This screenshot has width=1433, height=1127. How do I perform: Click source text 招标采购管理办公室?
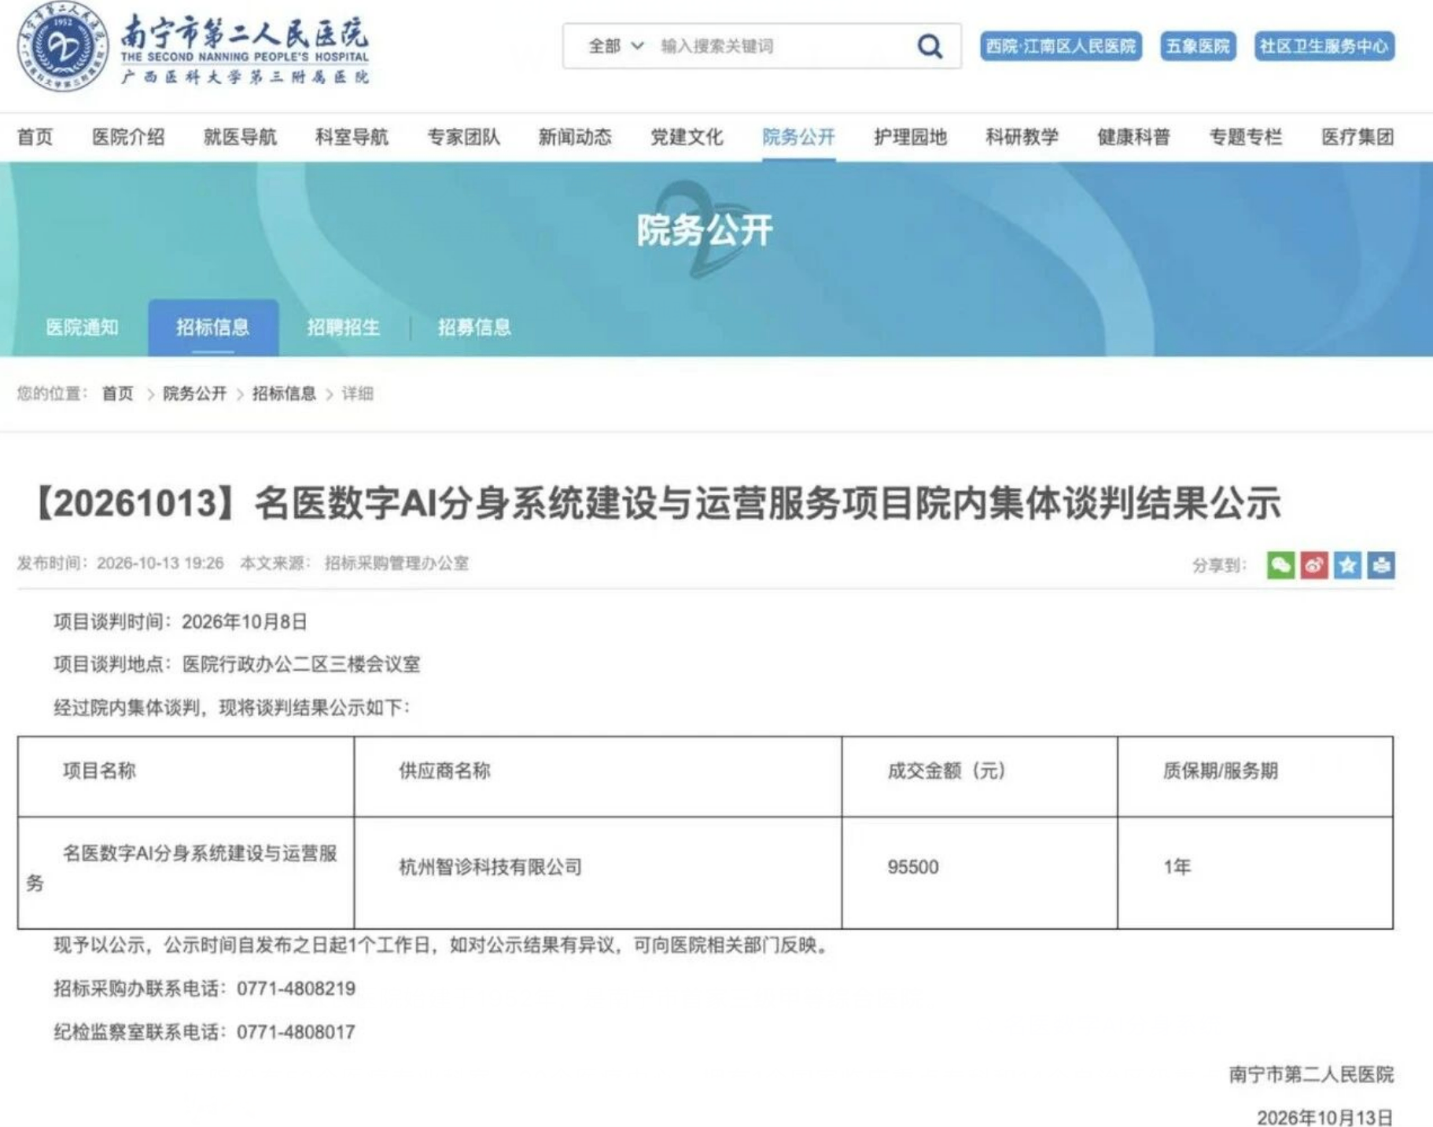[396, 563]
